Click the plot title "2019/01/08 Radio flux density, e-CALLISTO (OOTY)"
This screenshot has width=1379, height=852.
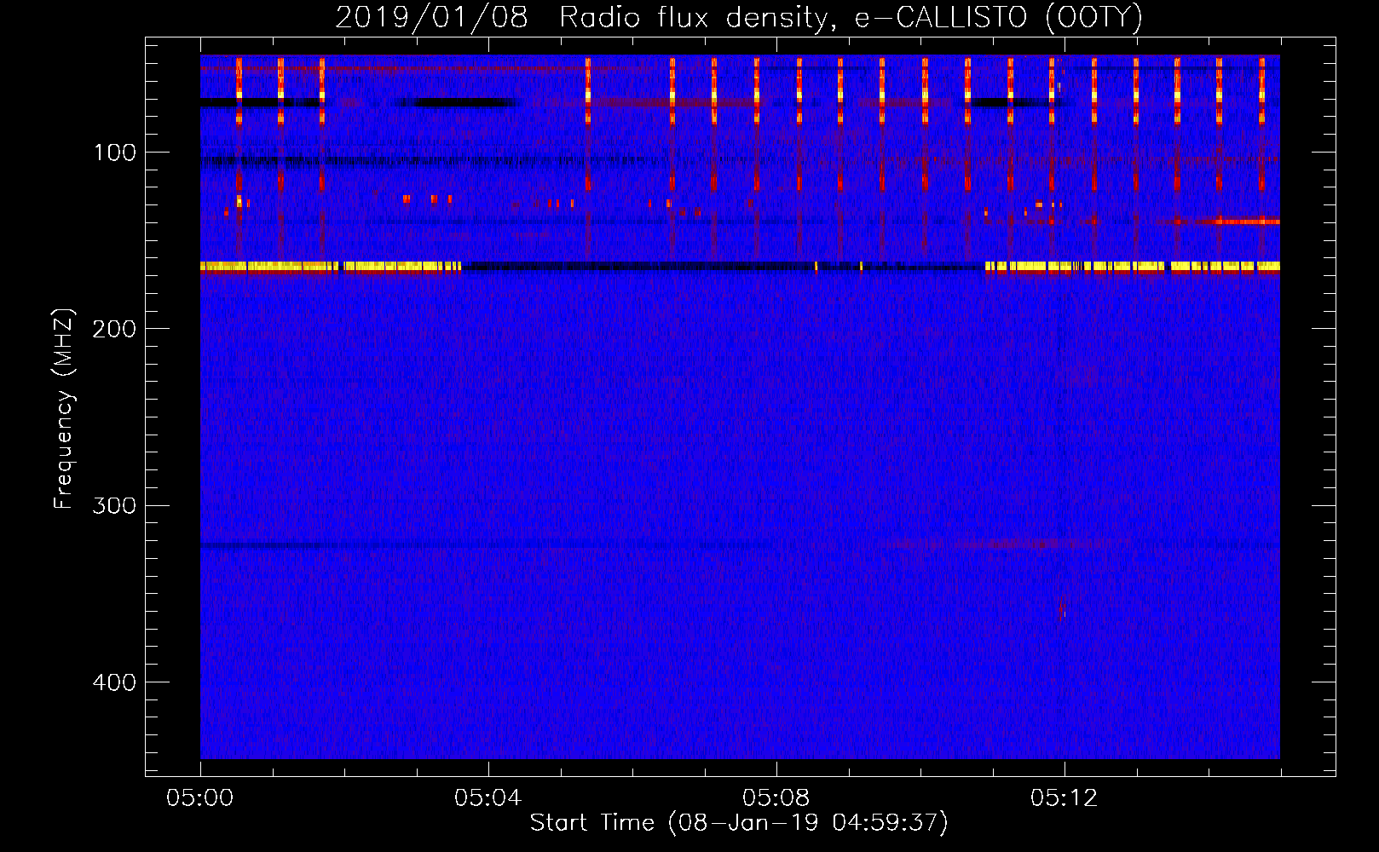[739, 17]
